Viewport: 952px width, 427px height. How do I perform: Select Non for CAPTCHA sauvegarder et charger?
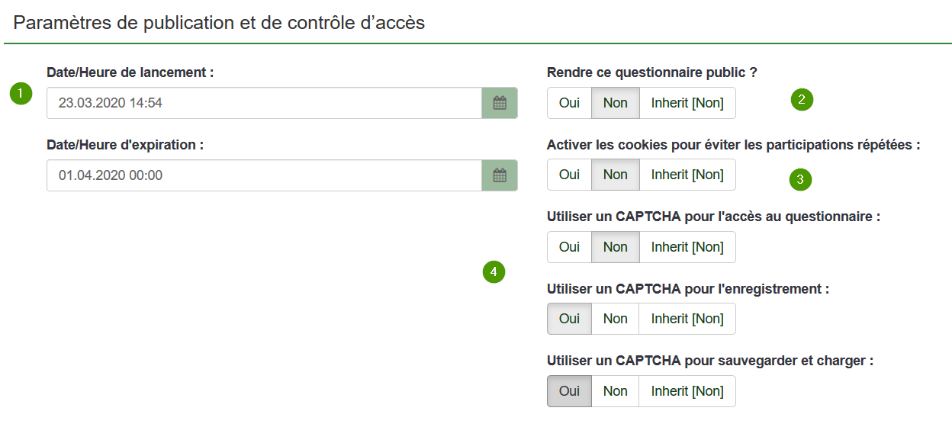point(616,391)
